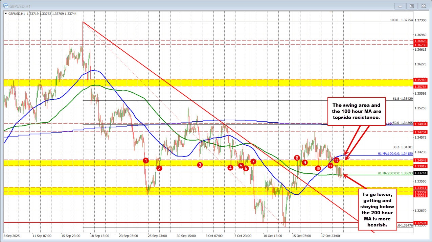The width and height of the screenshot is (432, 242).
Task: Maximize the GBPUSD,H1 chart window
Action: click(x=412, y=6)
